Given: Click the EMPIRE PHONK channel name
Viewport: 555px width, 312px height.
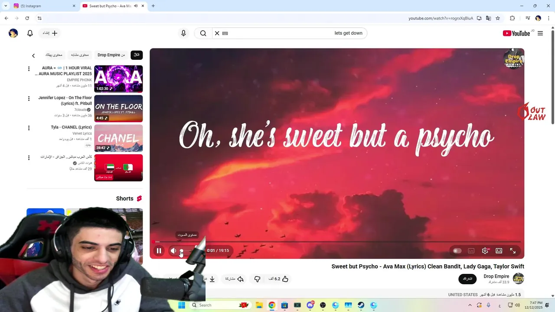Looking at the screenshot, I should coord(79,80).
